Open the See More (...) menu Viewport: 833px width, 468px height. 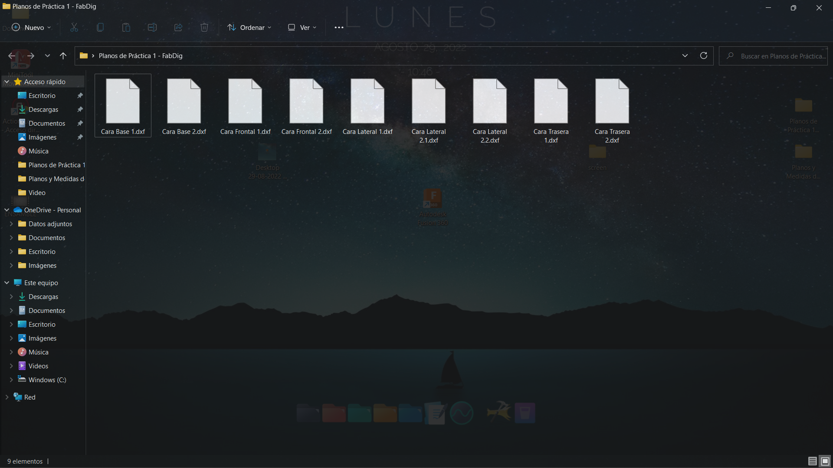tap(339, 27)
